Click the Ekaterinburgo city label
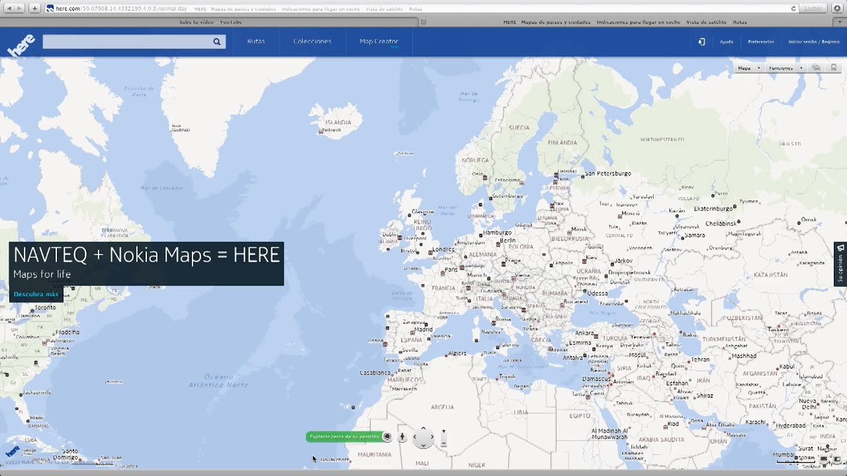Image resolution: width=847 pixels, height=476 pixels. click(x=713, y=208)
